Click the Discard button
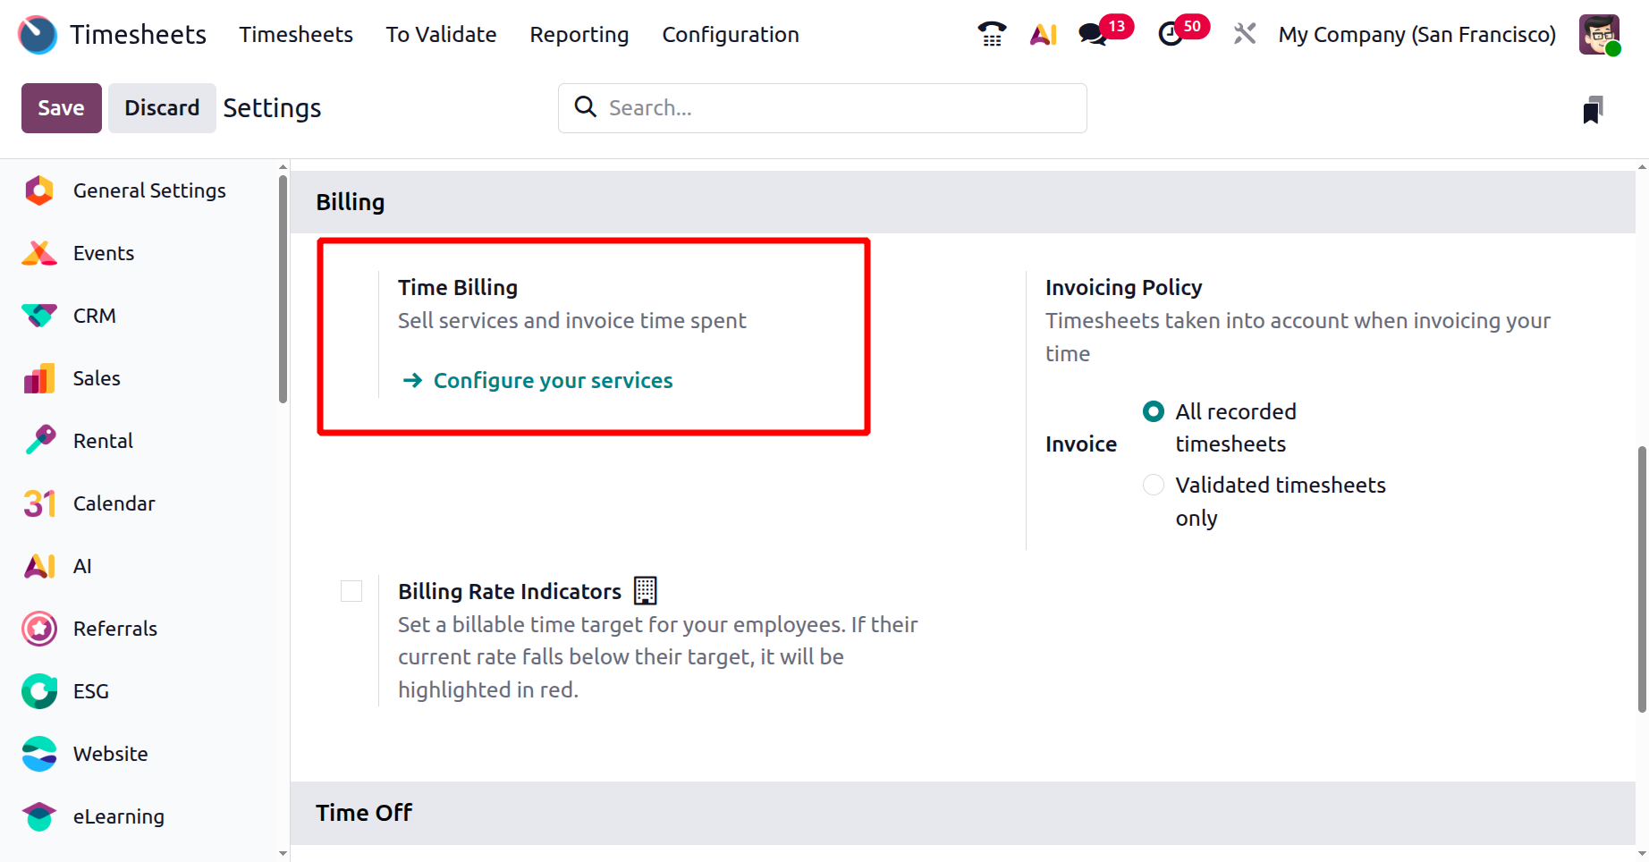1649x862 pixels. [x=162, y=108]
